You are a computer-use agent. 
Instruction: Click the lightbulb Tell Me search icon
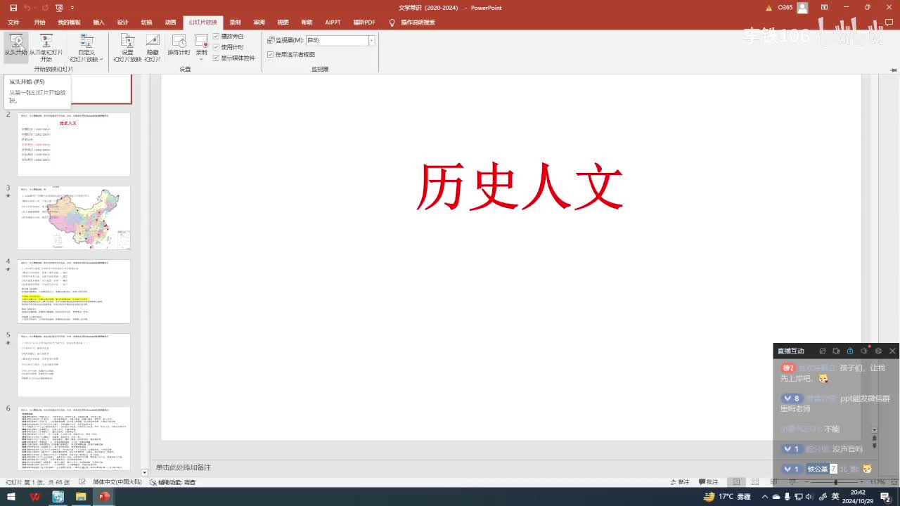tap(392, 22)
